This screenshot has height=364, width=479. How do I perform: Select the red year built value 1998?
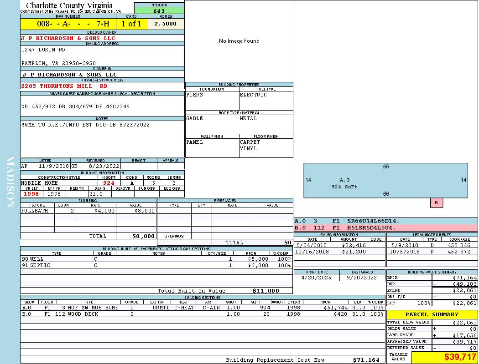coord(31,194)
